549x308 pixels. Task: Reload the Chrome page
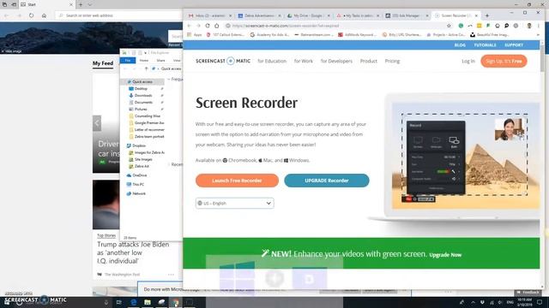(208, 26)
